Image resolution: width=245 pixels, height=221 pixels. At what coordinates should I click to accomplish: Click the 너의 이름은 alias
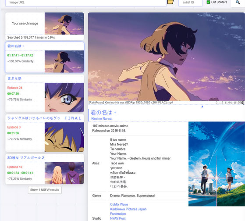(119, 186)
